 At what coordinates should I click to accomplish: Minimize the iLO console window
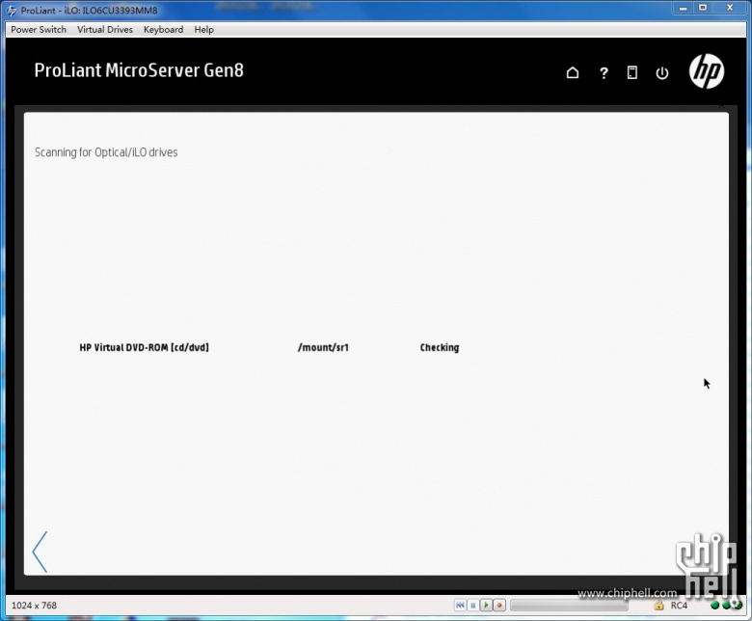pyautogui.click(x=683, y=8)
